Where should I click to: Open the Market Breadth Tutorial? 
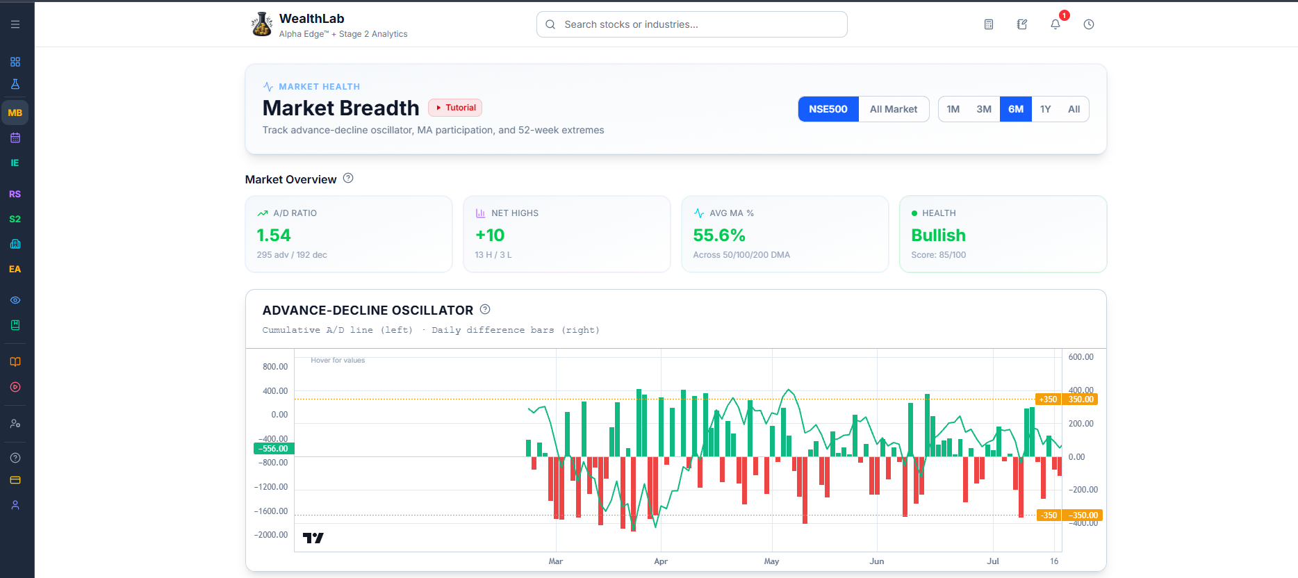[x=455, y=108]
